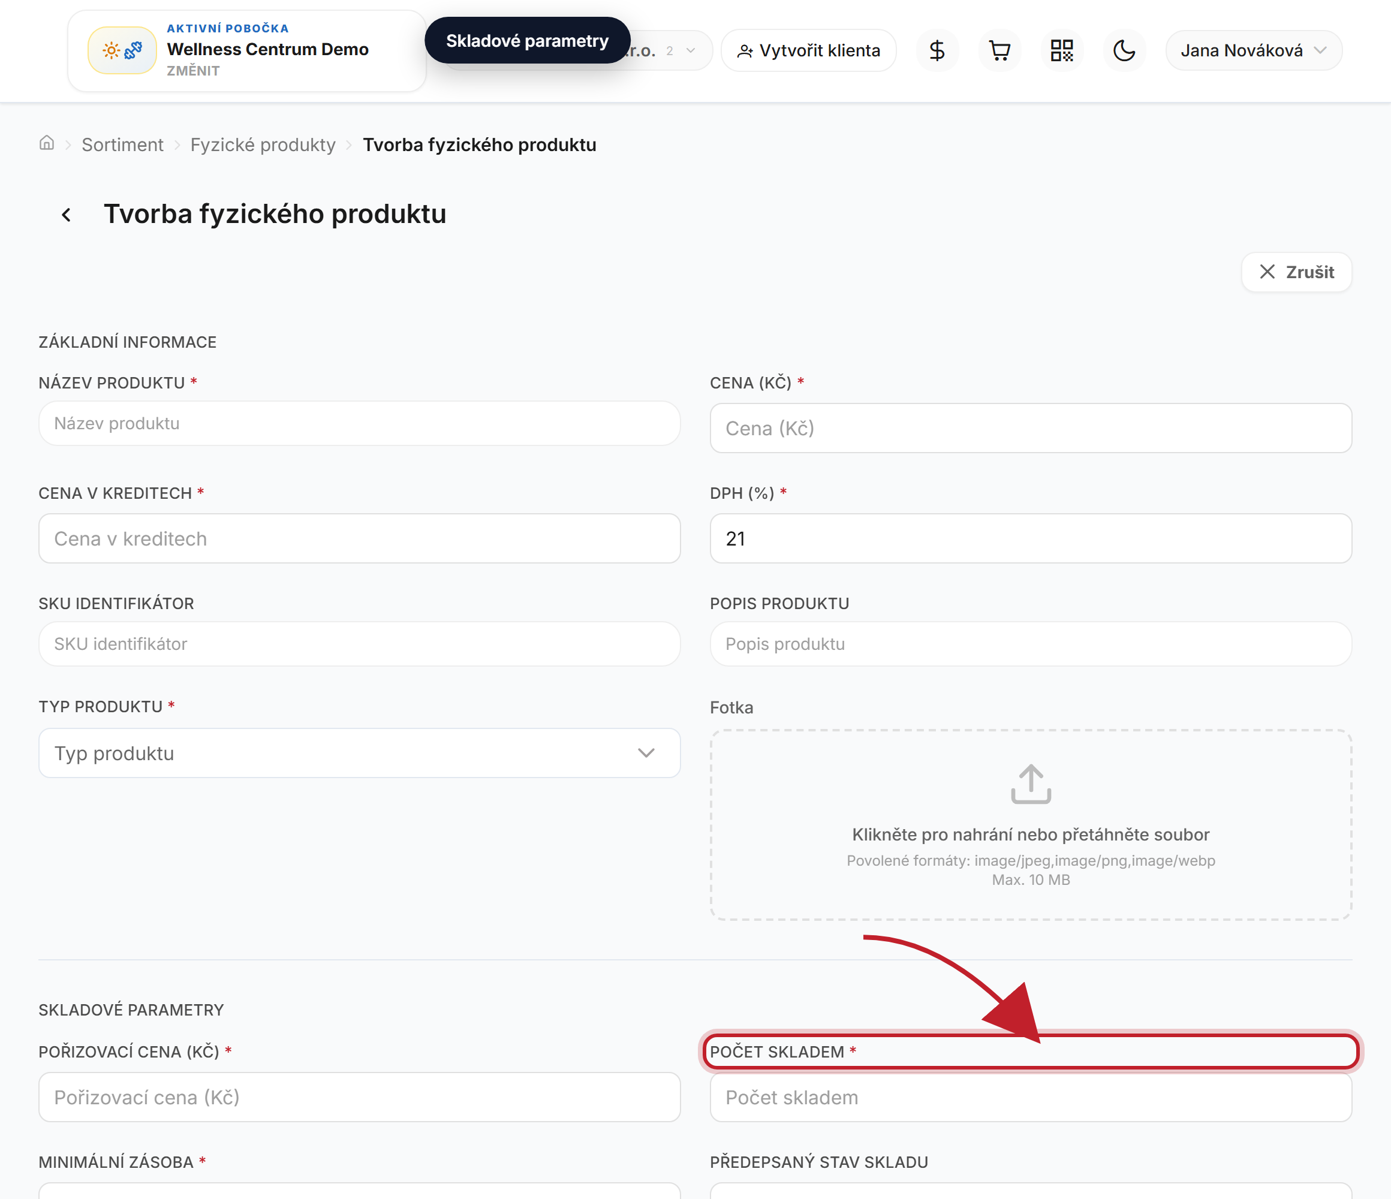Focus the Pořizovací cena (Kč) input field
The image size is (1391, 1199).
click(x=359, y=1097)
